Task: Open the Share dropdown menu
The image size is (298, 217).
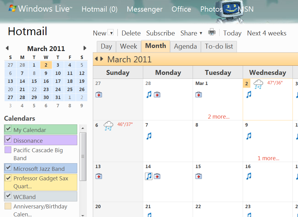Action: coord(191,33)
